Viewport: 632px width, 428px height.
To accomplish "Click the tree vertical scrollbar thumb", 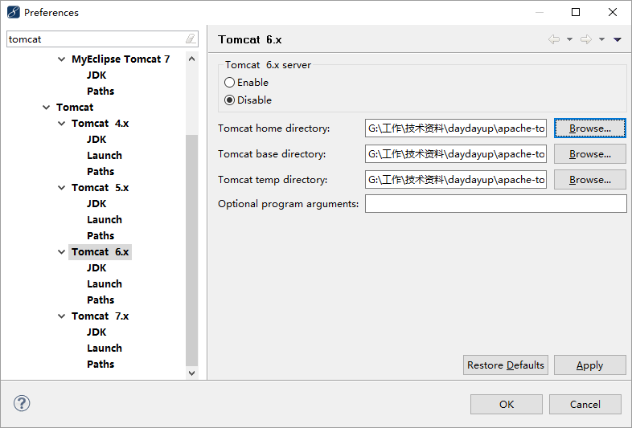I will (192, 250).
